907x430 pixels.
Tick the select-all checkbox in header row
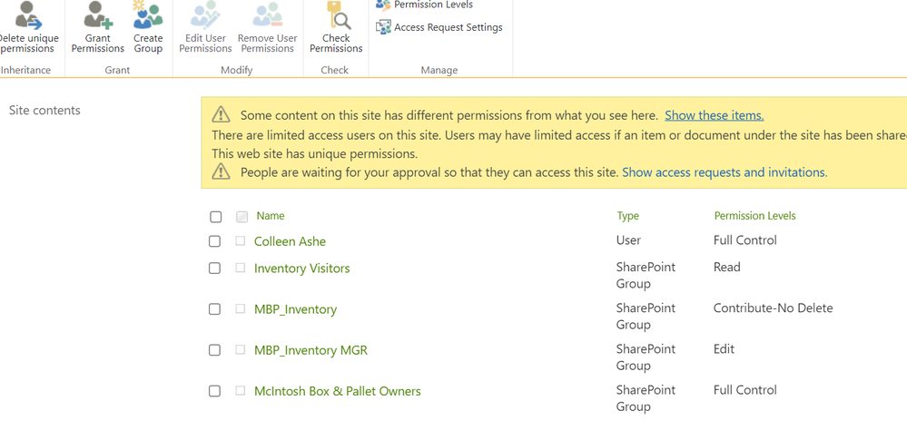tap(215, 217)
